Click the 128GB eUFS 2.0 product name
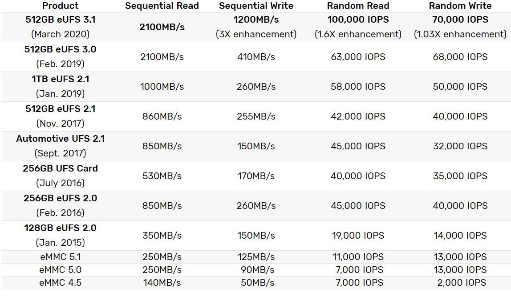This screenshot has height=296, width=511. (60, 228)
